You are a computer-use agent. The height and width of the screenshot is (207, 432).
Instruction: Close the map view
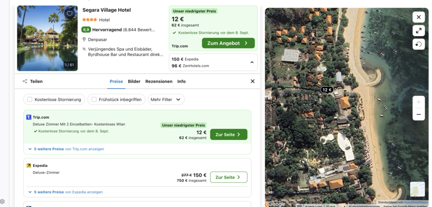[418, 17]
